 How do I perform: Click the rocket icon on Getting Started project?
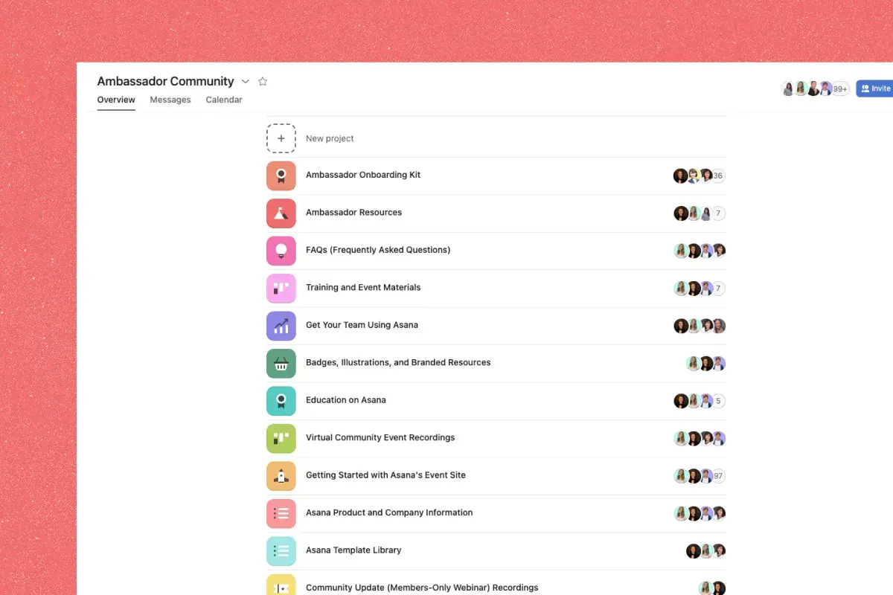pos(281,475)
